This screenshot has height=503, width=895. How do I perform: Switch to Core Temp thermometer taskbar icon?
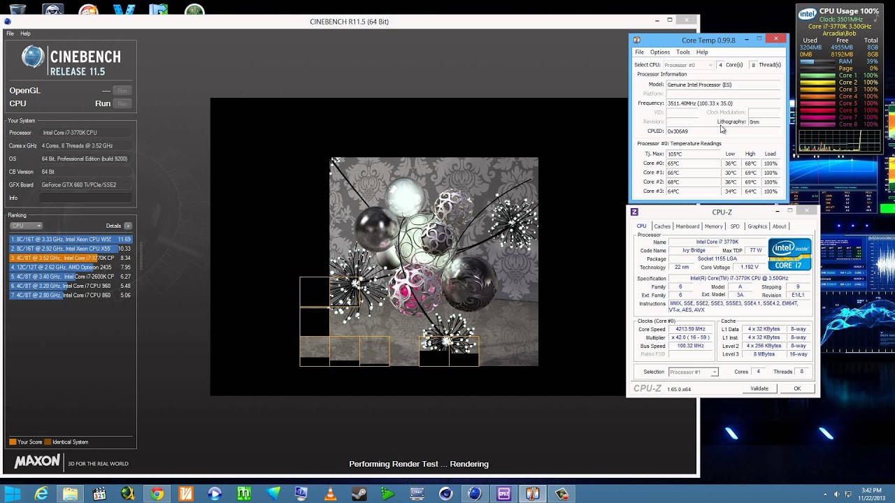click(532, 494)
